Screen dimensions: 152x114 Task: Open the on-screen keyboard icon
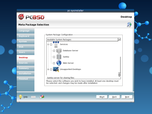click(33, 97)
